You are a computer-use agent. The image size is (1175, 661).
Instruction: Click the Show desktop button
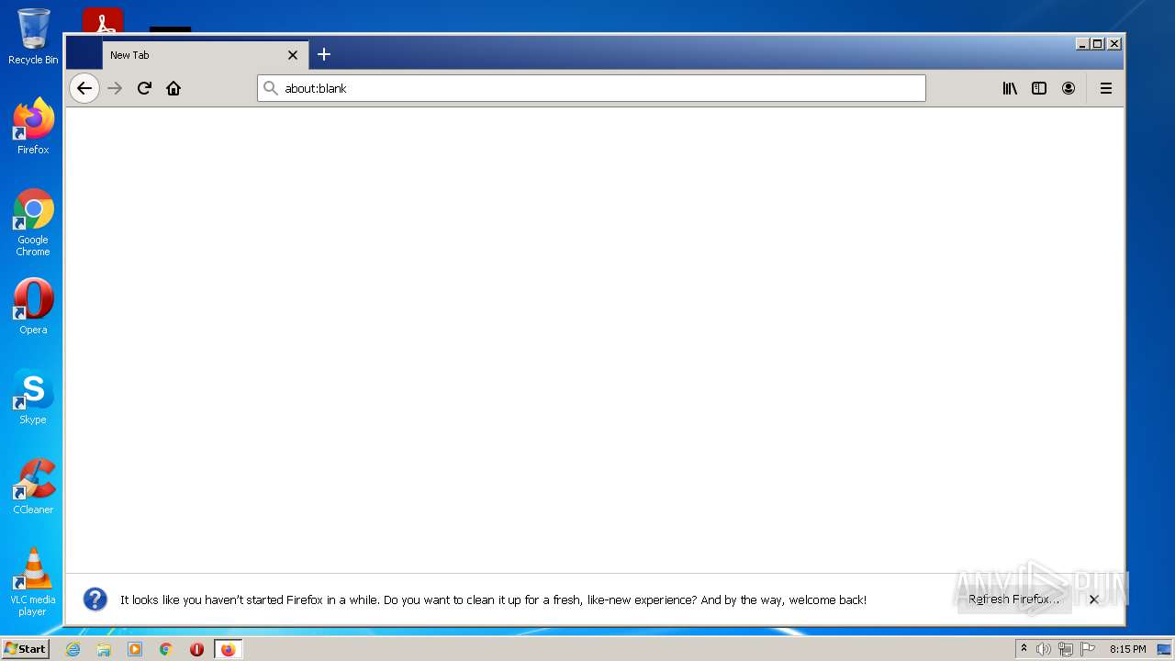[x=1164, y=649]
